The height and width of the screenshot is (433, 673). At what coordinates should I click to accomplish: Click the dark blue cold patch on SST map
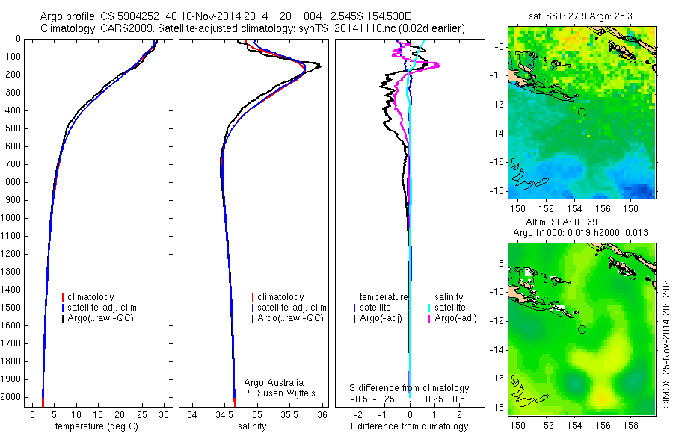(636, 189)
